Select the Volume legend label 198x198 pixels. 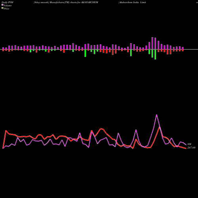[x=8, y=6]
